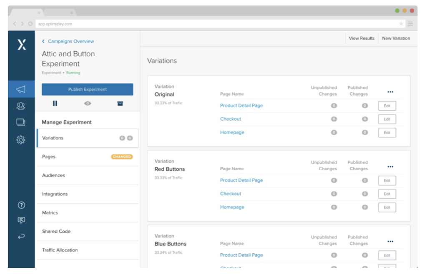Image resolution: width=427 pixels, height=275 pixels.
Task: Bookmark page with the star icon
Action: [401, 24]
